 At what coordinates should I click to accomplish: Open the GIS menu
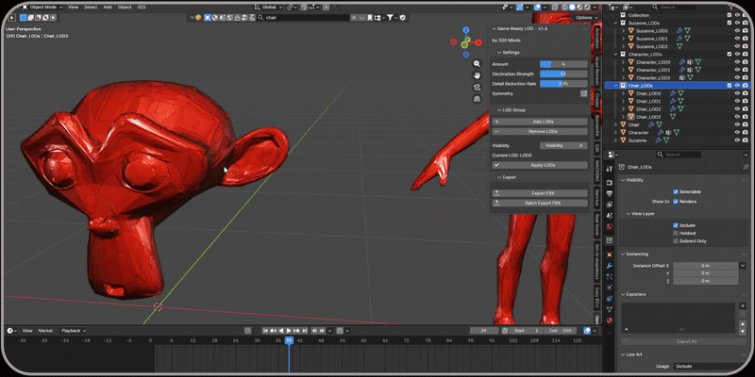(142, 8)
